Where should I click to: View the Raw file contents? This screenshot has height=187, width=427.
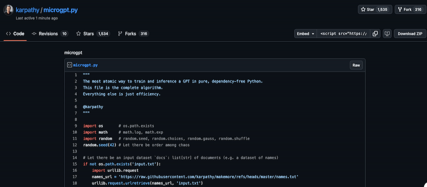[356, 65]
